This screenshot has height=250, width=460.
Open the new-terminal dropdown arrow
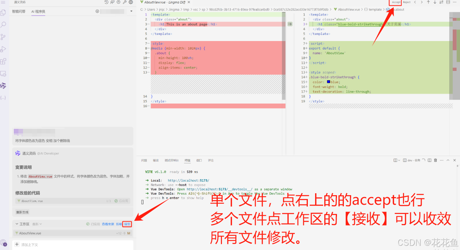click(x=399, y=160)
